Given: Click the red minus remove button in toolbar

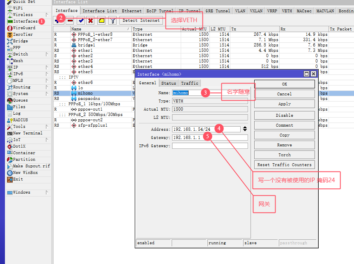Looking at the screenshot, I should pos(70,21).
